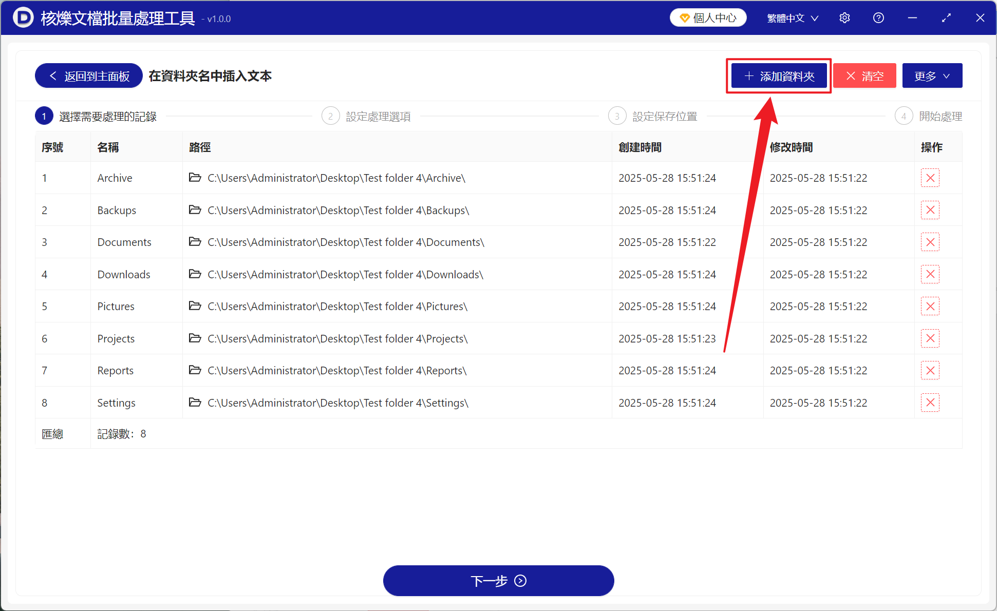997x611 pixels.
Task: Remove the Projects row with its X icon
Action: [x=930, y=338]
